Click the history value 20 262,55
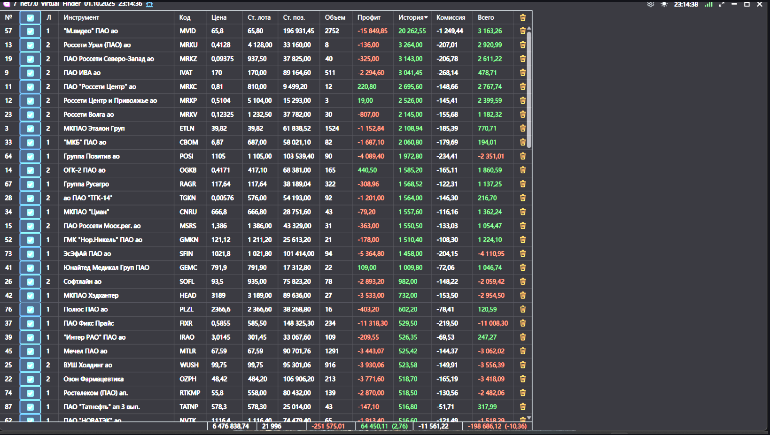770x435 pixels. [412, 31]
